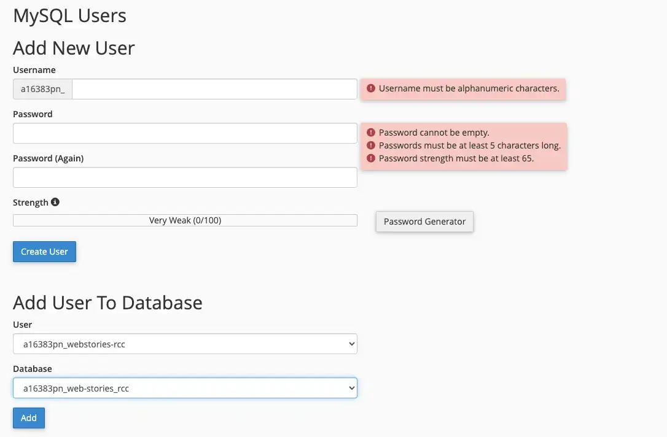Click the Password (Again) input field

pos(184,177)
